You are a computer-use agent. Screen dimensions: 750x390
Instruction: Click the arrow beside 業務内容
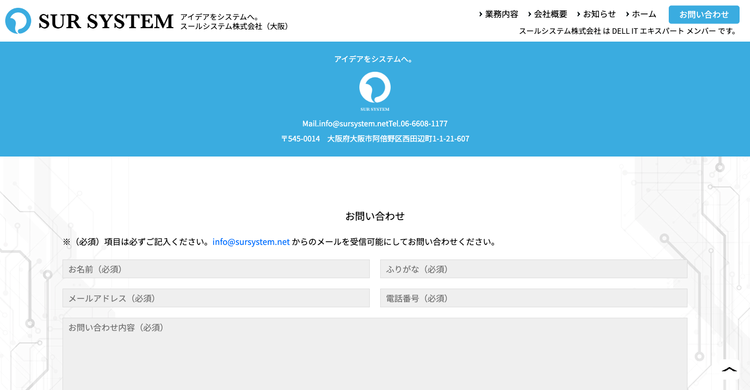480,14
